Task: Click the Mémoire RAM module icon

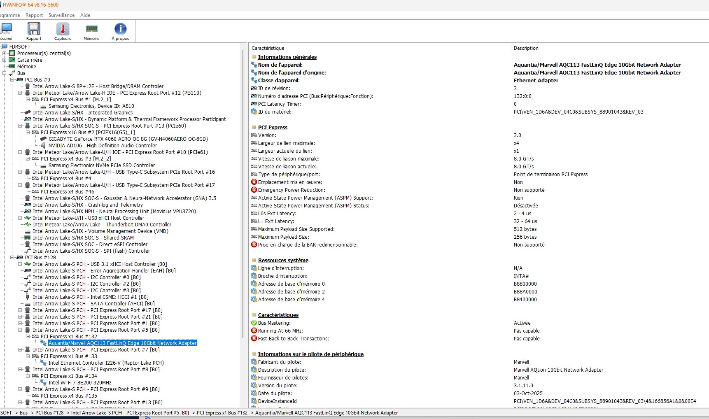Action: pos(91,29)
